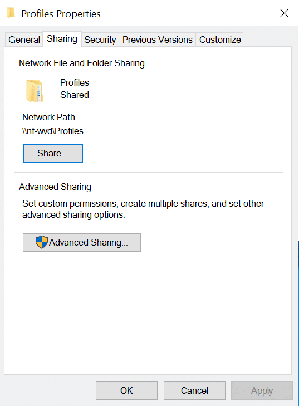The image size is (299, 406).
Task: Click the folder icon in title bar
Action: 11,13
